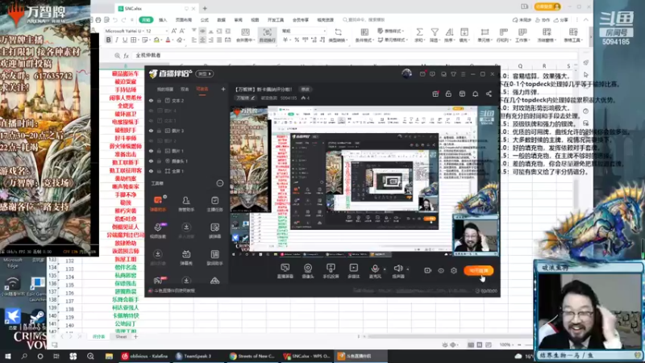Hide the 摄像头 1 camera layer
Viewport: 645px width, 363px height.
pyautogui.click(x=151, y=161)
